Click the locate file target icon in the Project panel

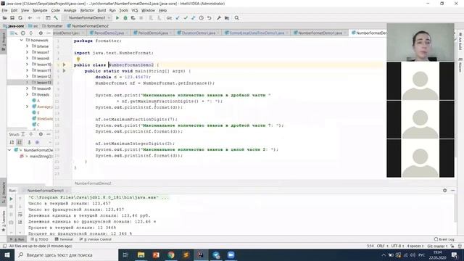point(22,33)
